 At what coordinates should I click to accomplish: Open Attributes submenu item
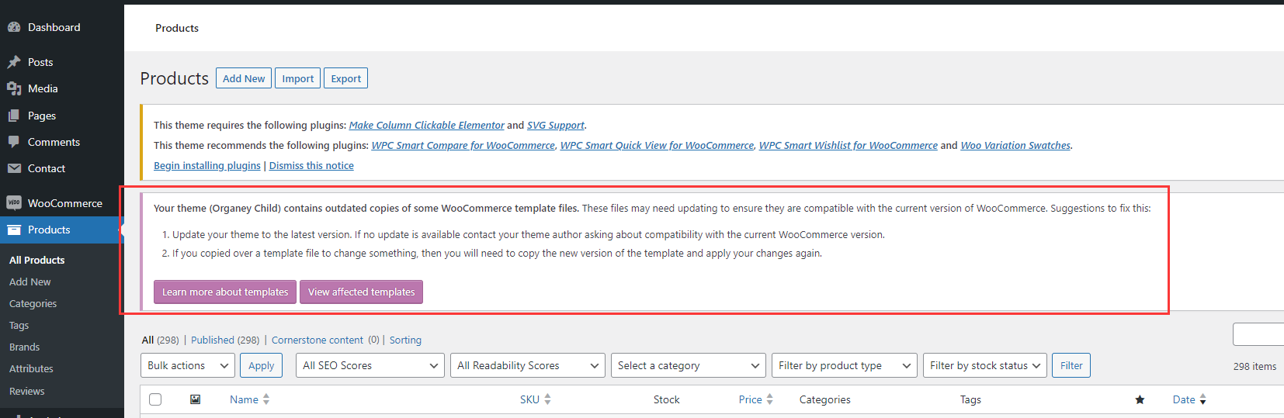point(32,368)
